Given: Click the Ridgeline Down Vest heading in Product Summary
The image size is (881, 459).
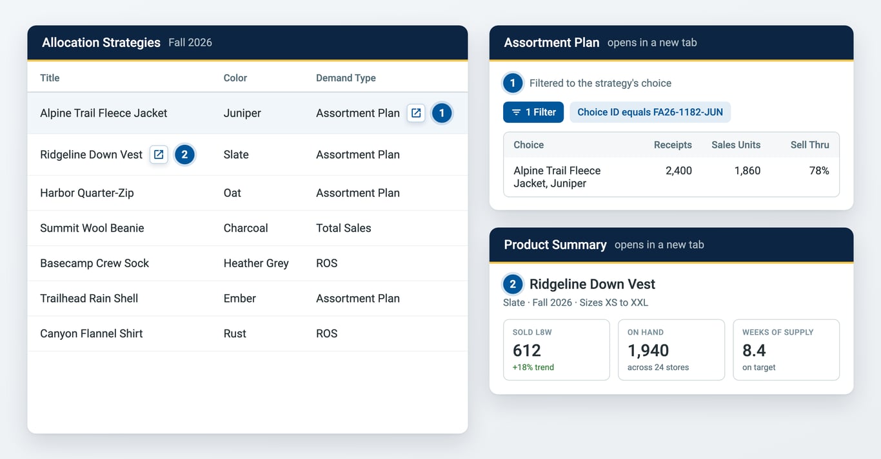Looking at the screenshot, I should [592, 284].
